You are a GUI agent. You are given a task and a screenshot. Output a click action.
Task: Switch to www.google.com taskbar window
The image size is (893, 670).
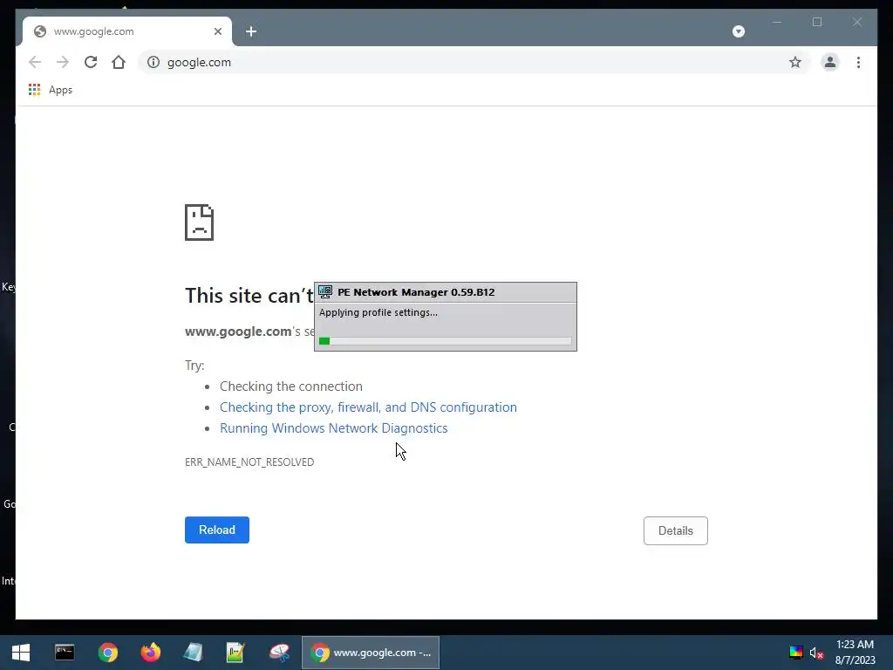pos(371,653)
